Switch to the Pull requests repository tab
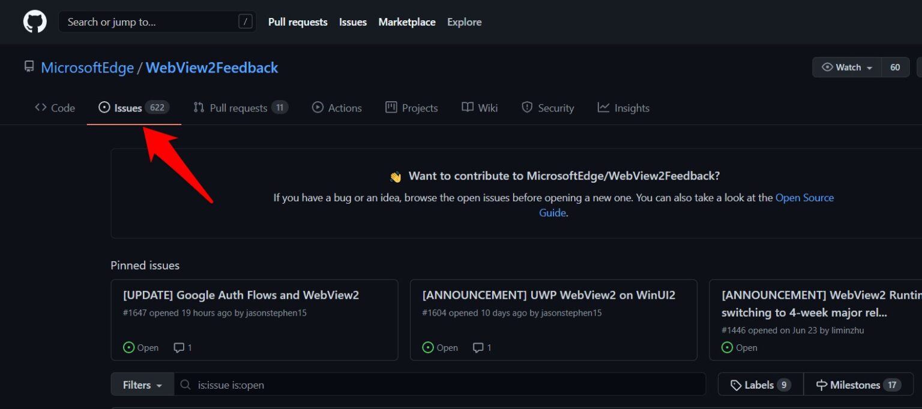922x409 pixels. click(241, 108)
